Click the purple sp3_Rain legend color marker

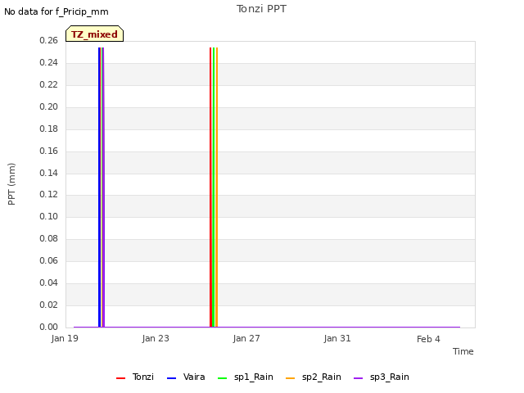point(359,378)
